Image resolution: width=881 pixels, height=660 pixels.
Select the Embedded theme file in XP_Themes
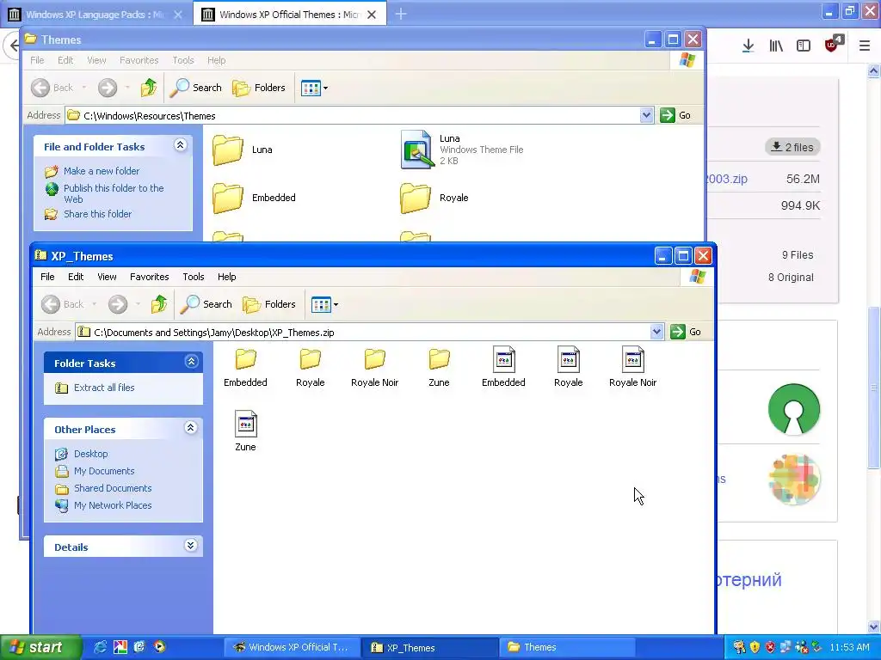point(503,368)
